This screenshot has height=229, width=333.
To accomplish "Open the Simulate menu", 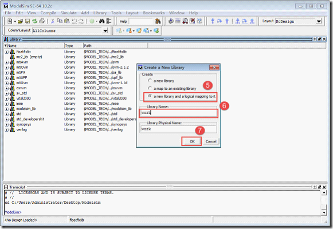I will pyautogui.click(x=68, y=13).
